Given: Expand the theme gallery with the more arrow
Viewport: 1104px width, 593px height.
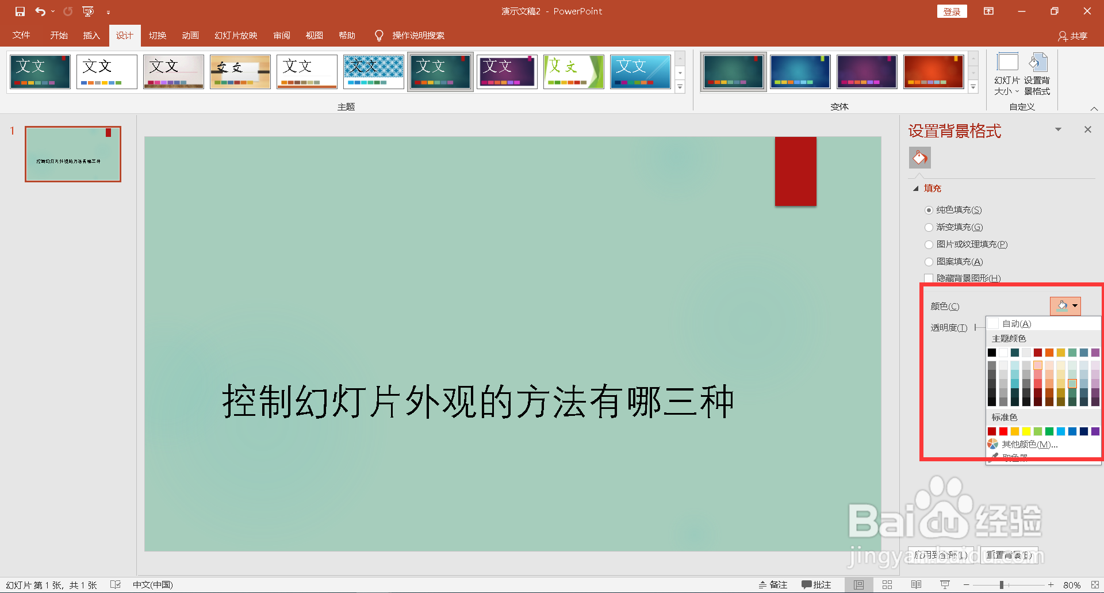Looking at the screenshot, I should click(x=680, y=87).
